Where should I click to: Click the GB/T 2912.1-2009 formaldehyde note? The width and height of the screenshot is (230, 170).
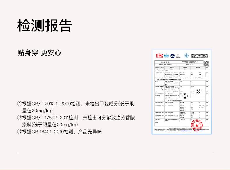click(75, 107)
